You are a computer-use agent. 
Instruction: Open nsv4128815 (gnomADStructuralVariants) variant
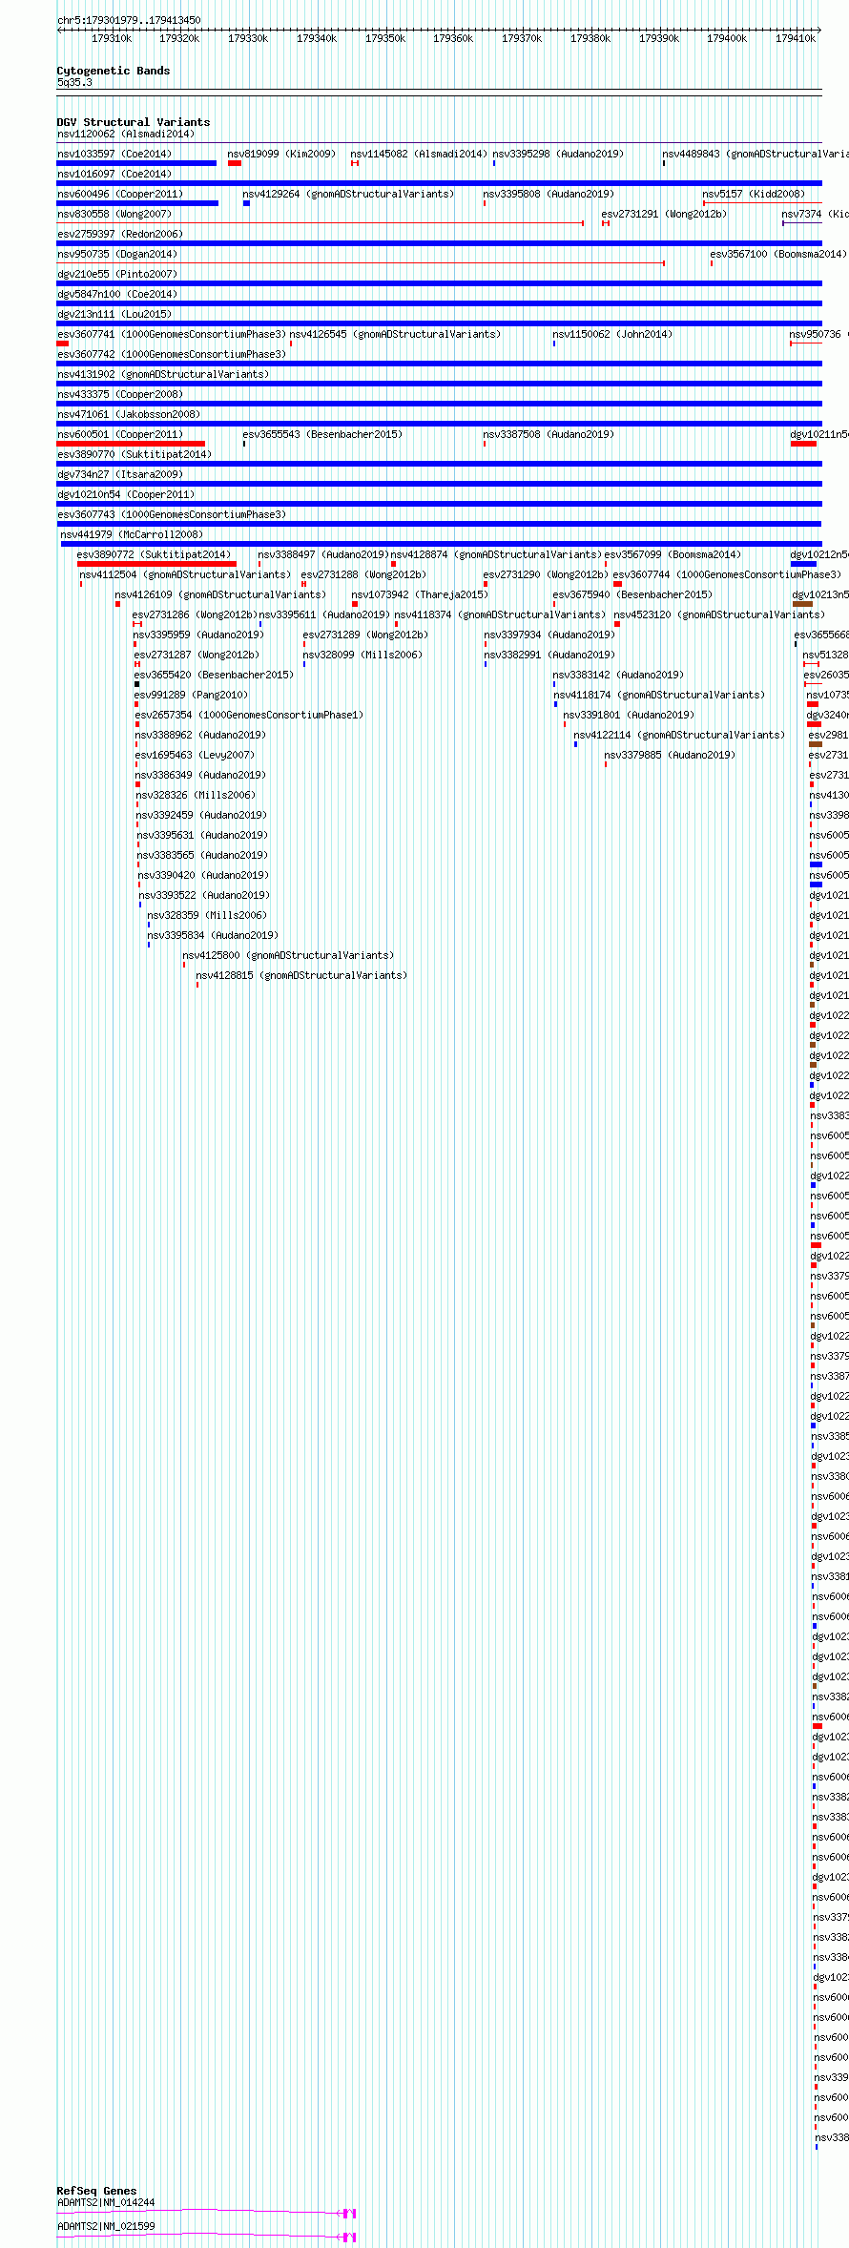301,976
